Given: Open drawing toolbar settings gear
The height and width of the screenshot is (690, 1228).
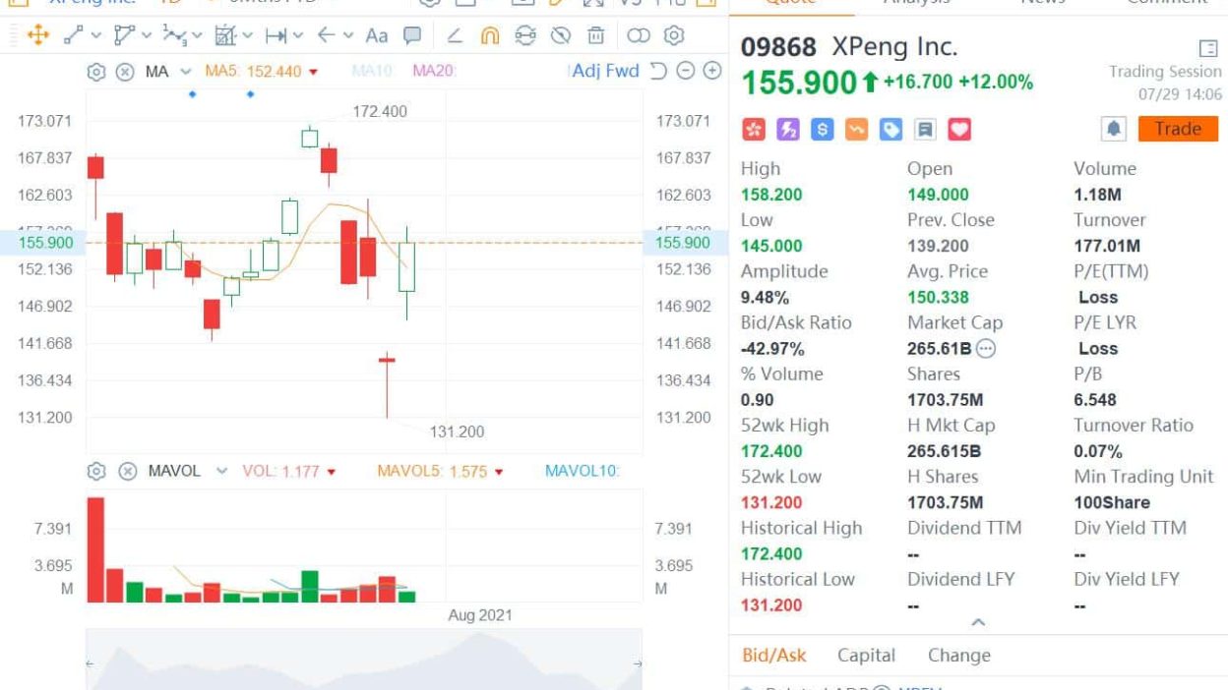Looking at the screenshot, I should point(674,36).
